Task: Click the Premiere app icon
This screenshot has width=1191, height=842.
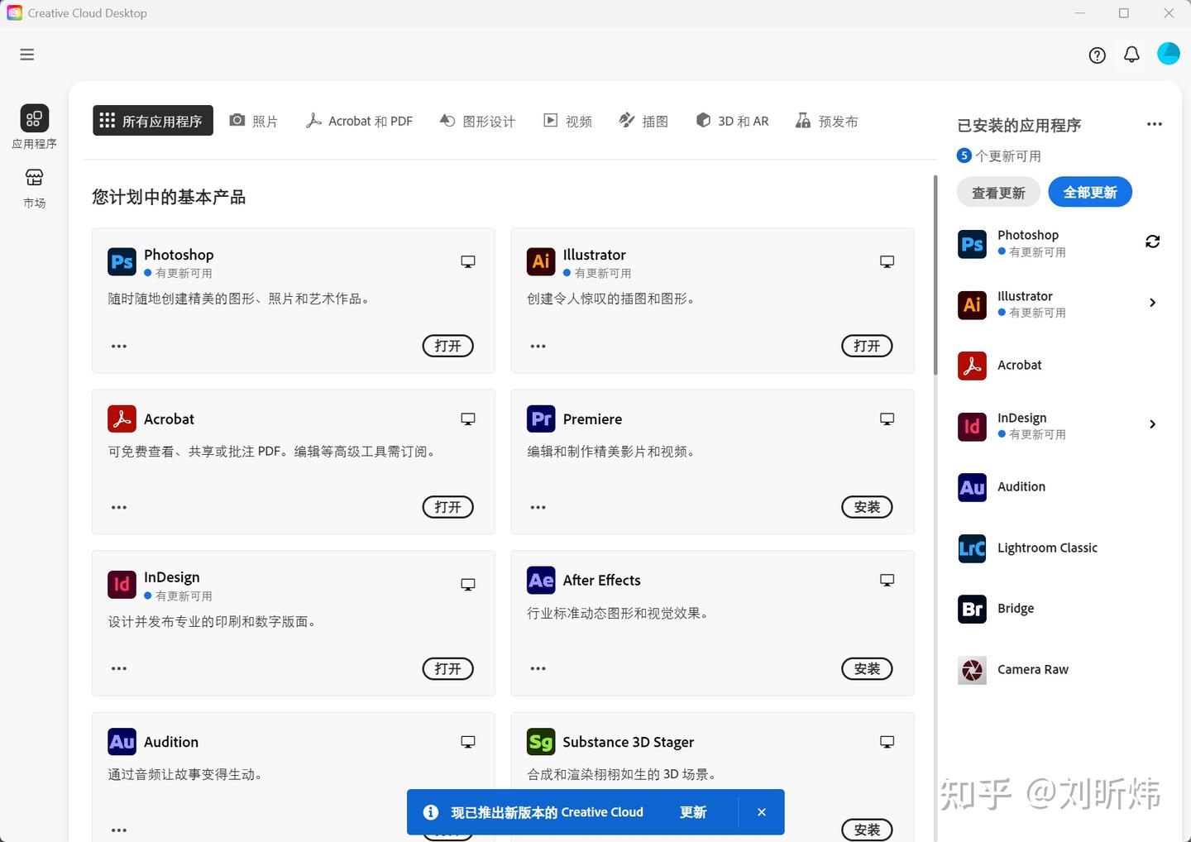Action: tap(541, 419)
